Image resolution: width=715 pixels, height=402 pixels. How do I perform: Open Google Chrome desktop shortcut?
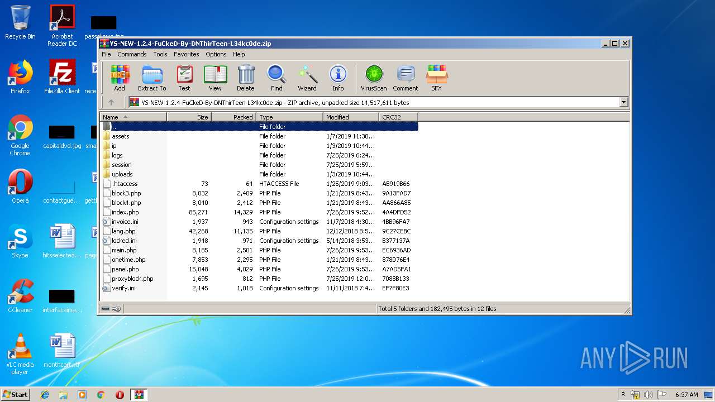tap(20, 135)
